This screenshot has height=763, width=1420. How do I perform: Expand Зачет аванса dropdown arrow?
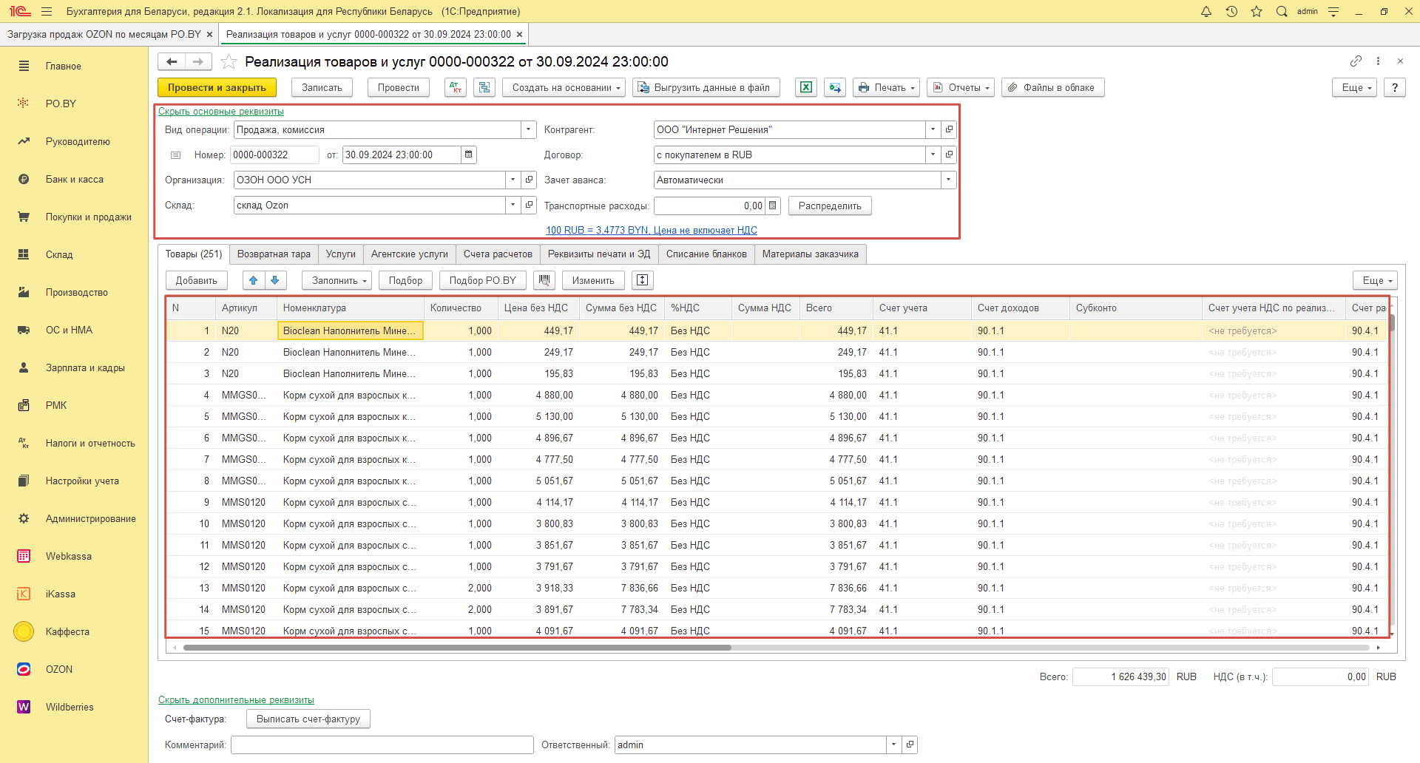(948, 180)
